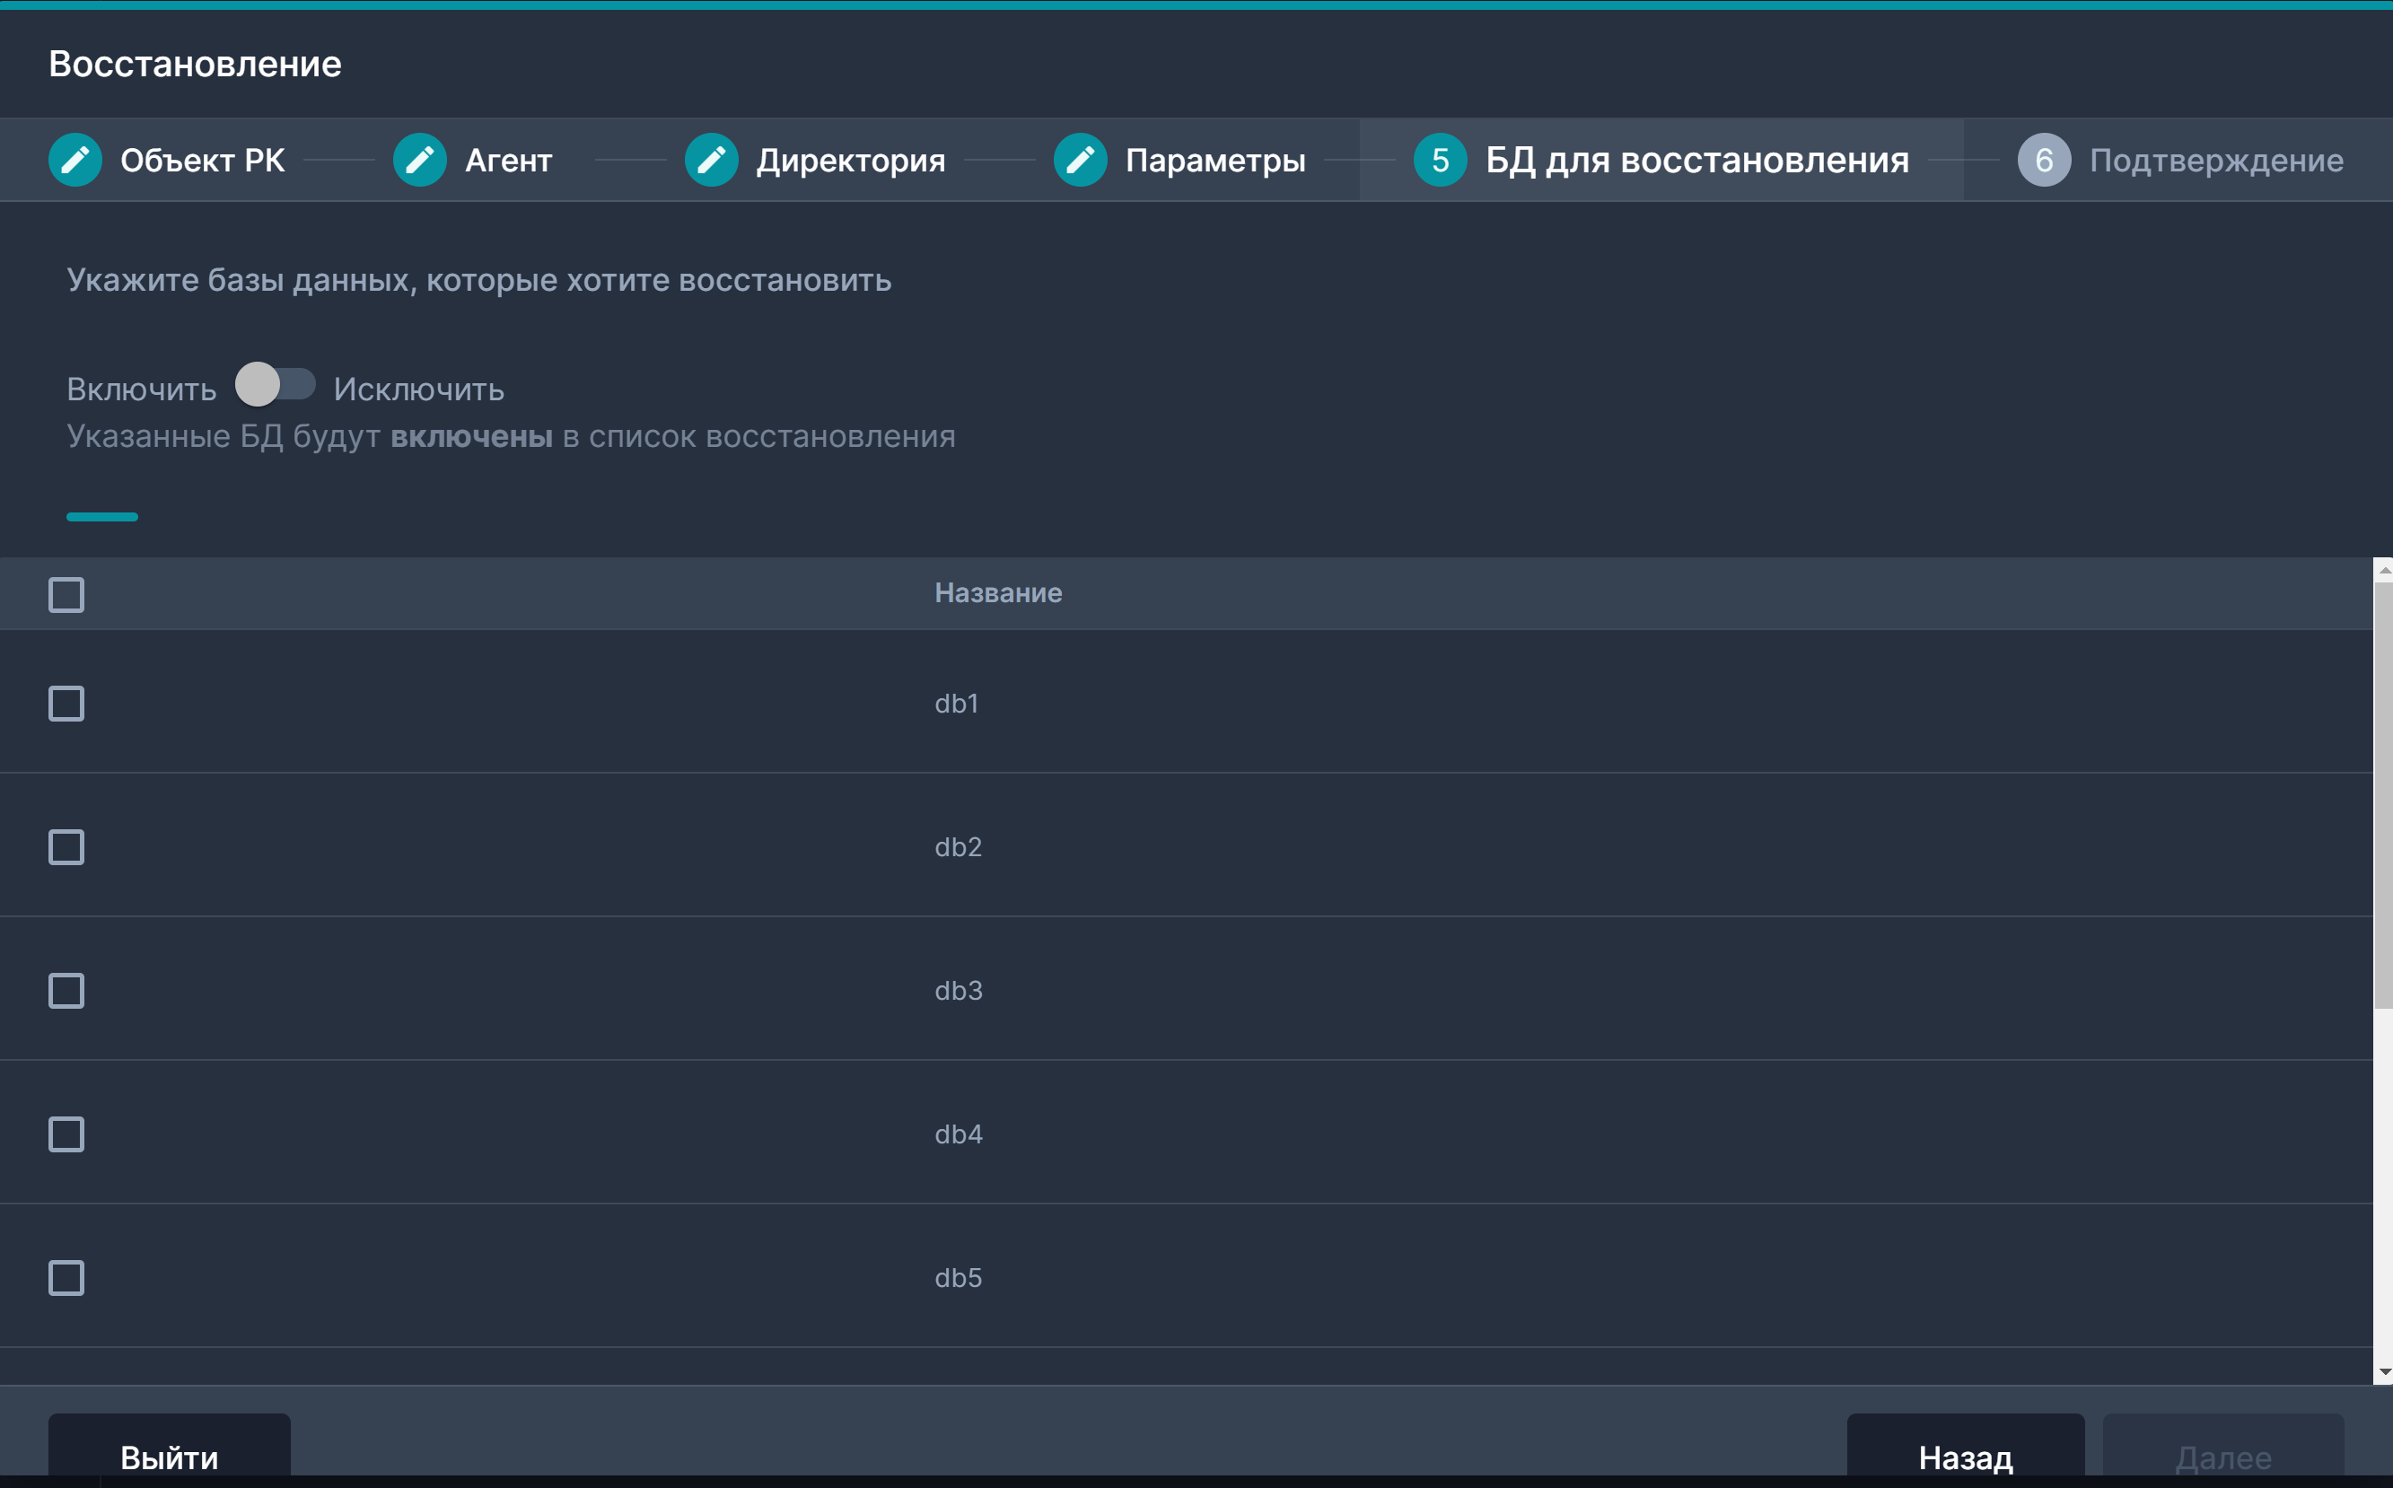Viewport: 2393px width, 1488px height.
Task: Click the pencil icon next to Агент
Action: point(420,161)
